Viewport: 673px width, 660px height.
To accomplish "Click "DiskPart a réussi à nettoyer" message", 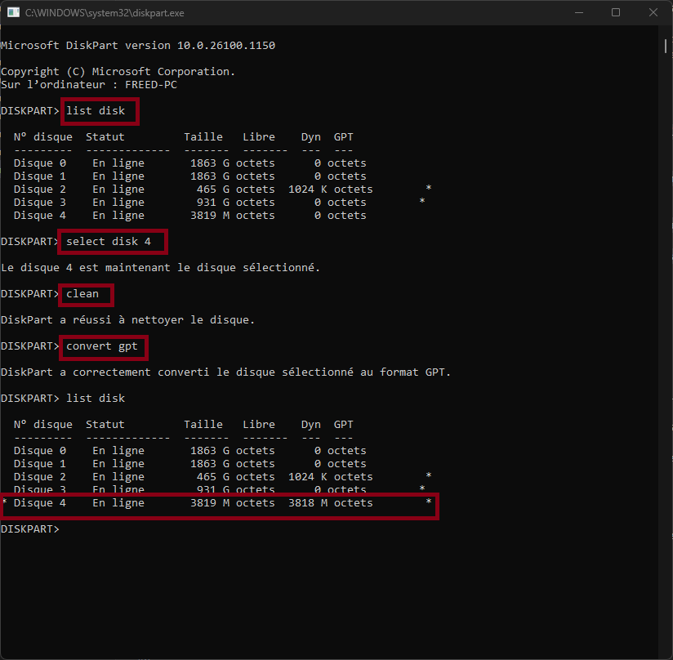I will (127, 320).
